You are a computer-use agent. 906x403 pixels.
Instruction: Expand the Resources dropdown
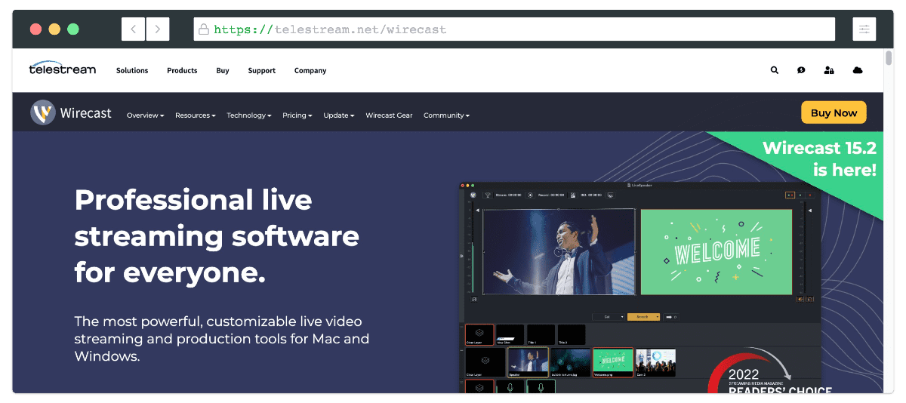click(196, 115)
